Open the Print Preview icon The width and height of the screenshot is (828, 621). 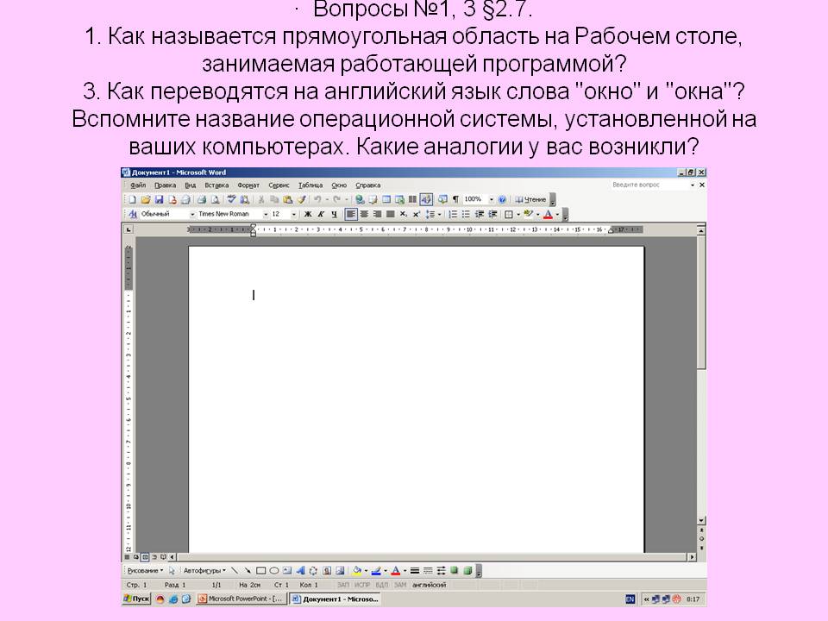click(214, 199)
